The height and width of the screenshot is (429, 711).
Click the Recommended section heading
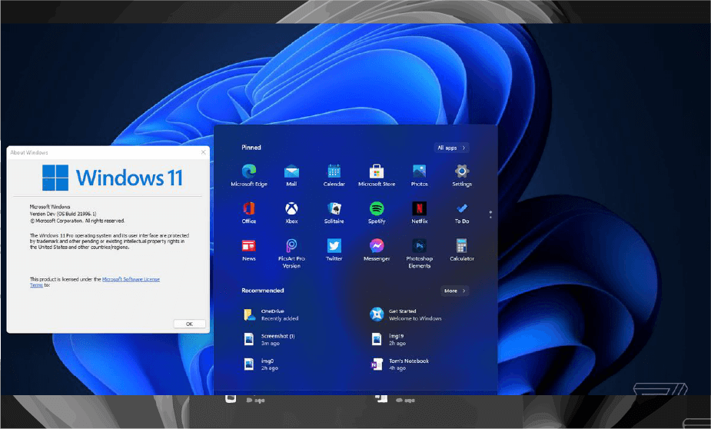(263, 291)
